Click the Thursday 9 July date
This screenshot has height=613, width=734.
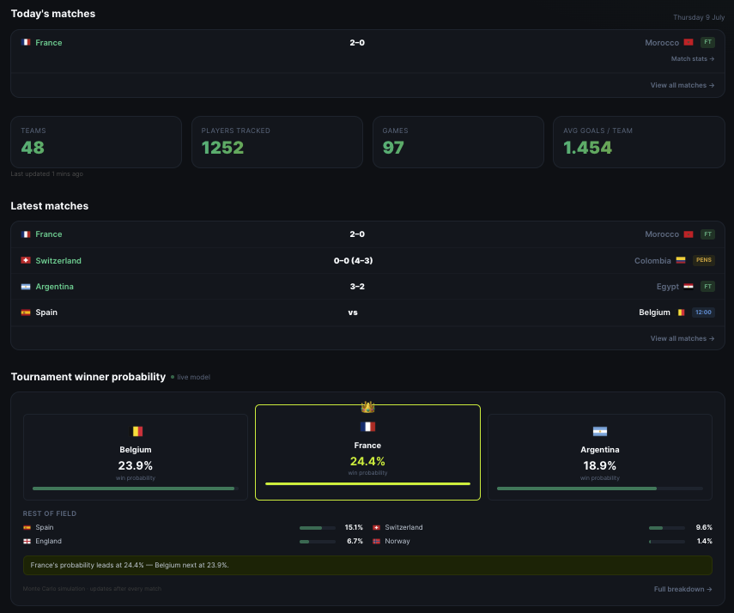coord(699,17)
